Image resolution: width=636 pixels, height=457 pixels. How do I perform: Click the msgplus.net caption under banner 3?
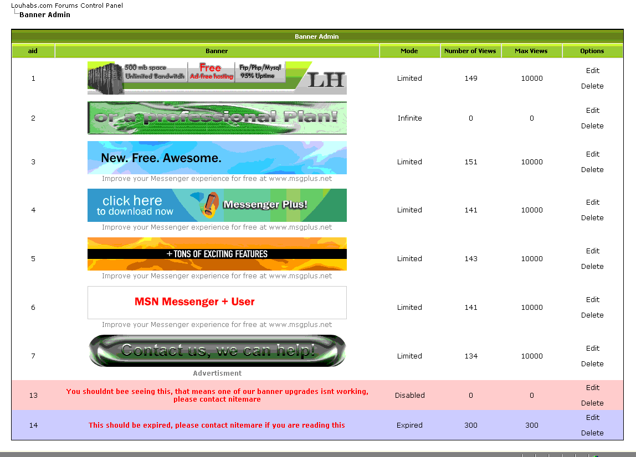[x=217, y=179]
